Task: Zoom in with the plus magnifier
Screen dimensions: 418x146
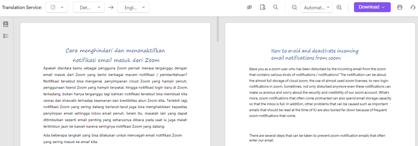Action: click(x=339, y=7)
